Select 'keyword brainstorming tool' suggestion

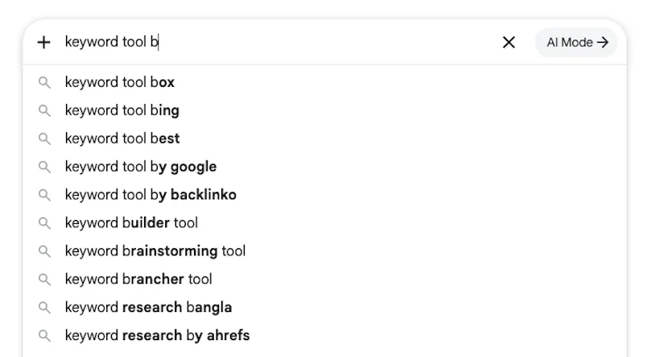coord(324,251)
